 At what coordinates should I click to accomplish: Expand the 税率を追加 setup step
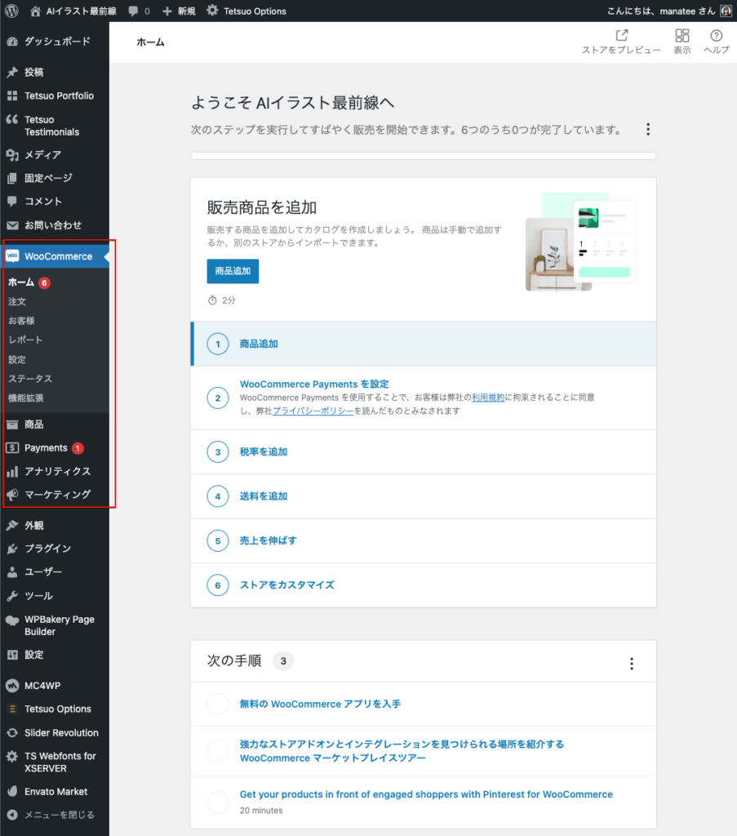pyautogui.click(x=263, y=451)
